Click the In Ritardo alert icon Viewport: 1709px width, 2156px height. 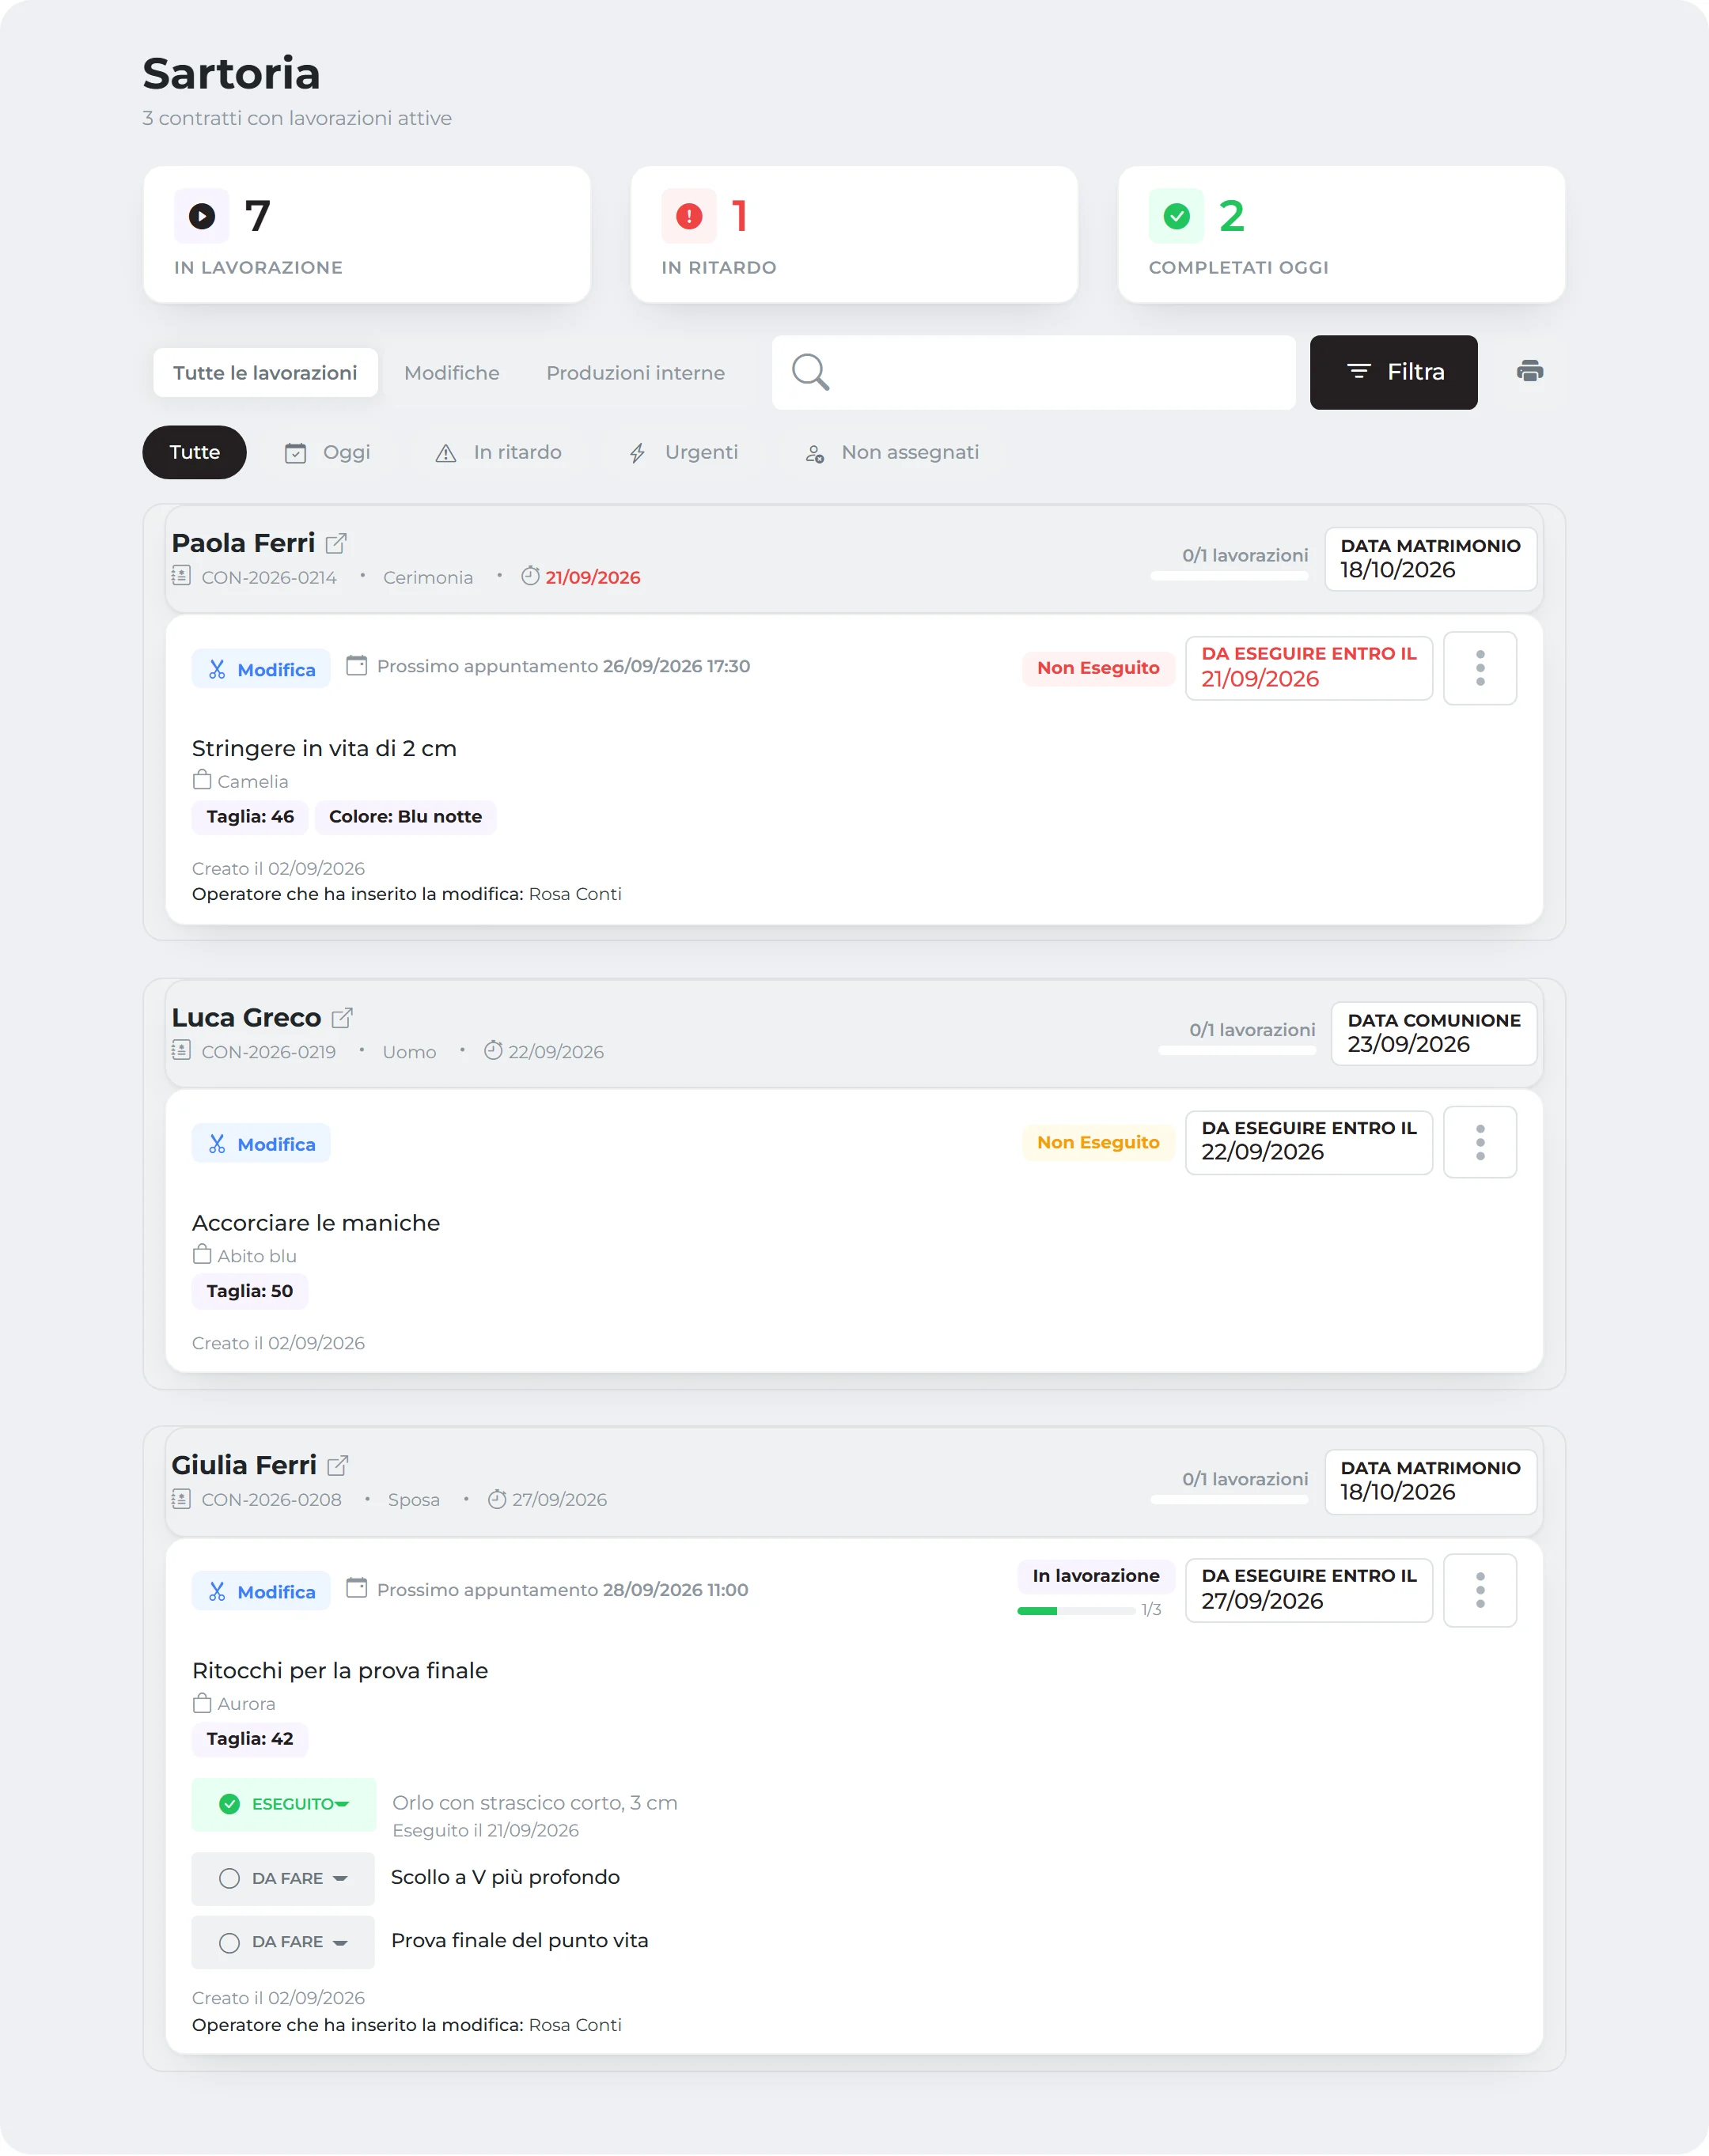(688, 216)
